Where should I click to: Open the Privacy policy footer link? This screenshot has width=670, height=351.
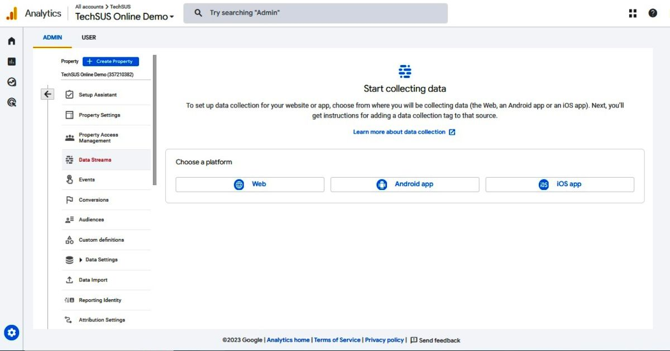384,340
